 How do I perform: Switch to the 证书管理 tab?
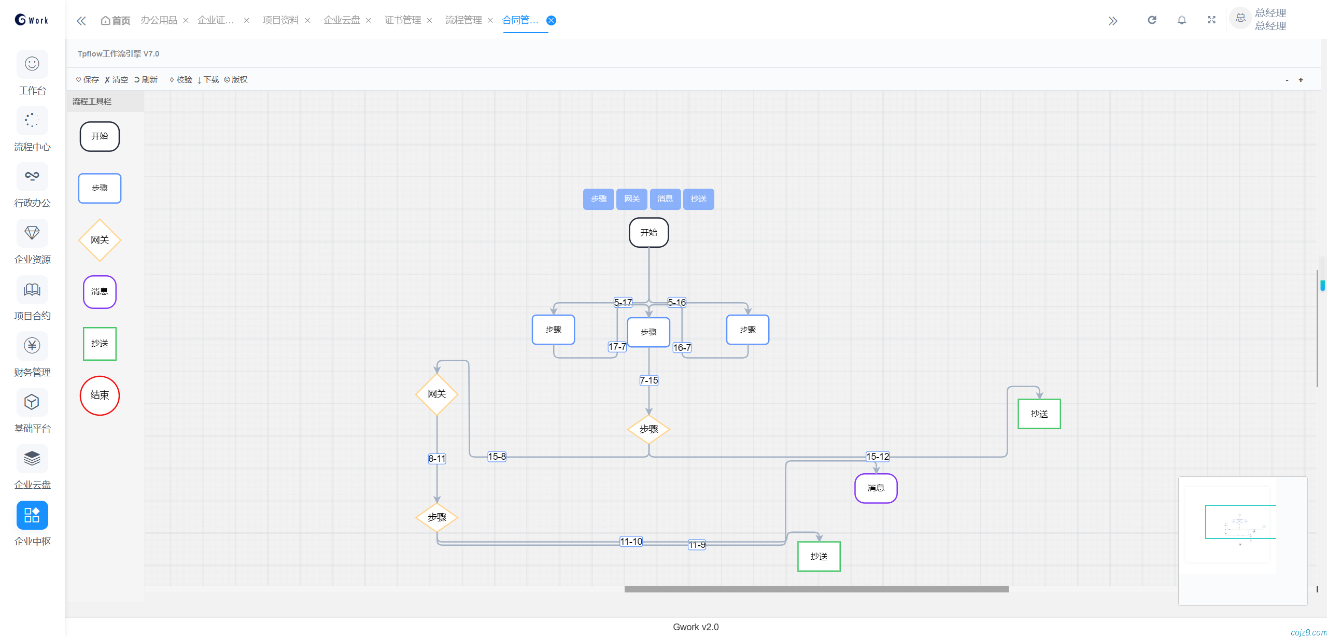[403, 20]
